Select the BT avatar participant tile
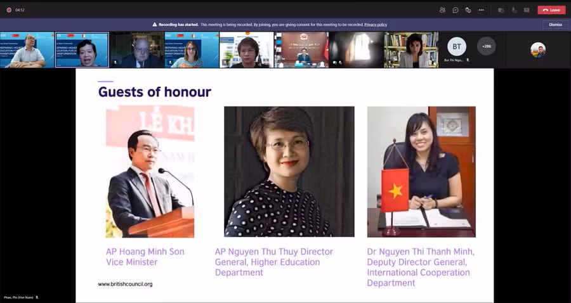Viewport: 571px width, 303px height. (x=457, y=47)
